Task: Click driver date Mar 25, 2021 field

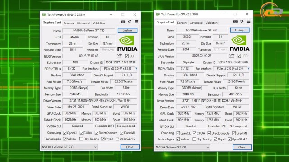Action: [x=75, y=107]
